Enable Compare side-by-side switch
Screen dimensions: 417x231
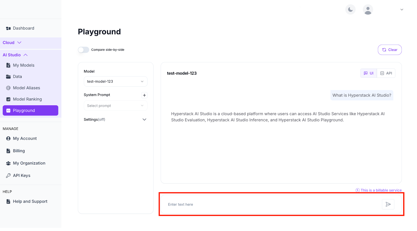(x=84, y=50)
